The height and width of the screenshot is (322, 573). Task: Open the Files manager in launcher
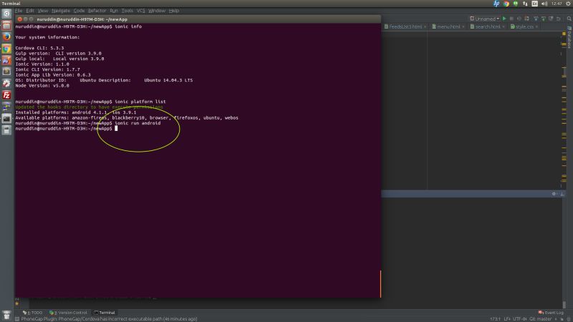6,25
